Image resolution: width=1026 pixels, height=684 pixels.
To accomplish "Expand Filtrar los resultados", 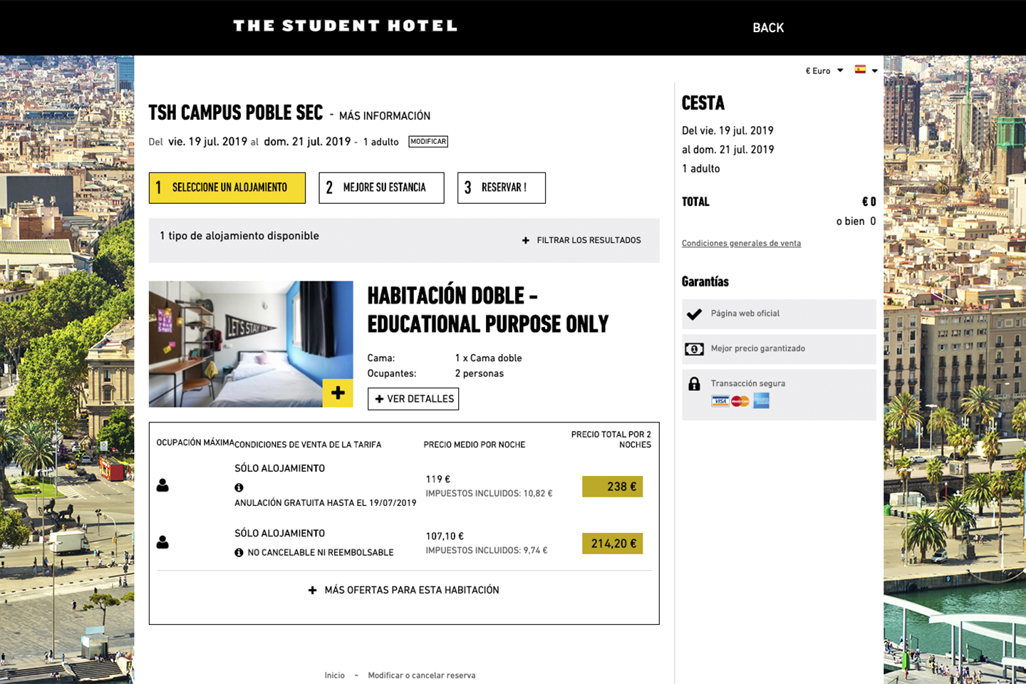I will pyautogui.click(x=581, y=240).
